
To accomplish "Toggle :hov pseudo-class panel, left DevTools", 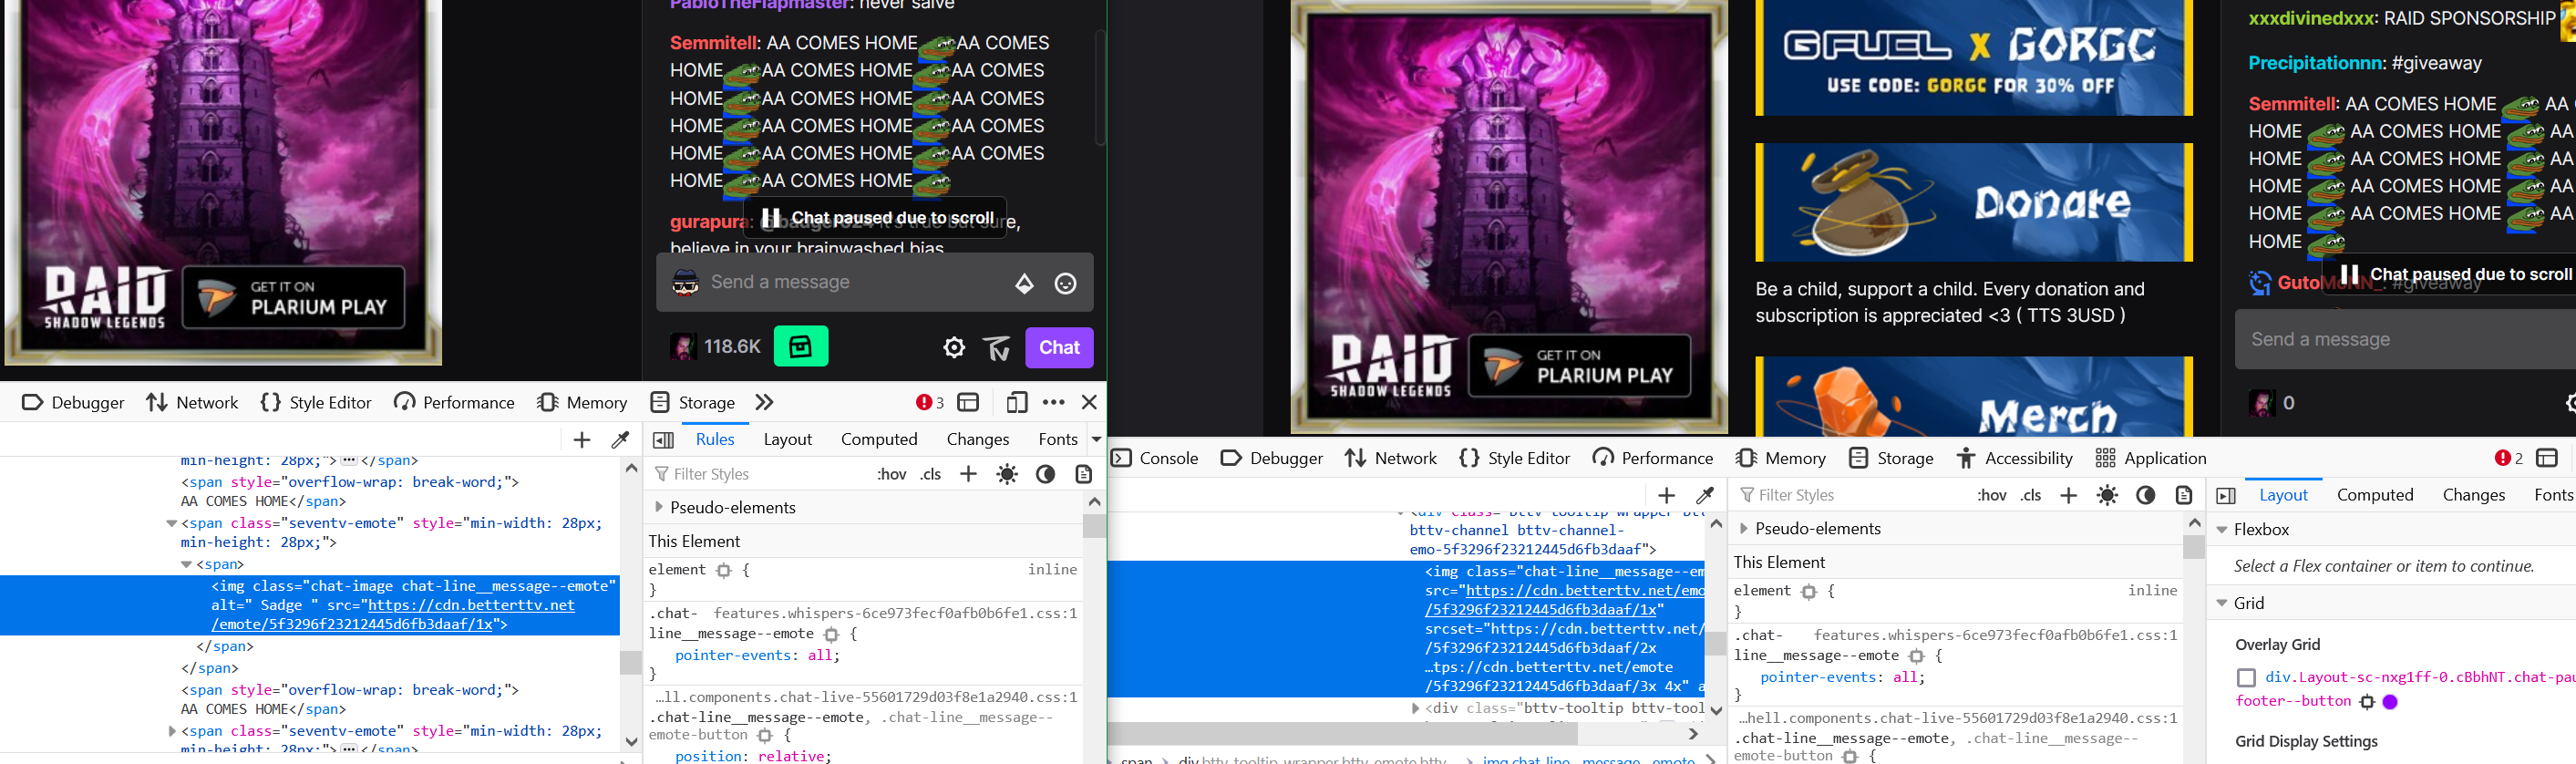I will (892, 474).
